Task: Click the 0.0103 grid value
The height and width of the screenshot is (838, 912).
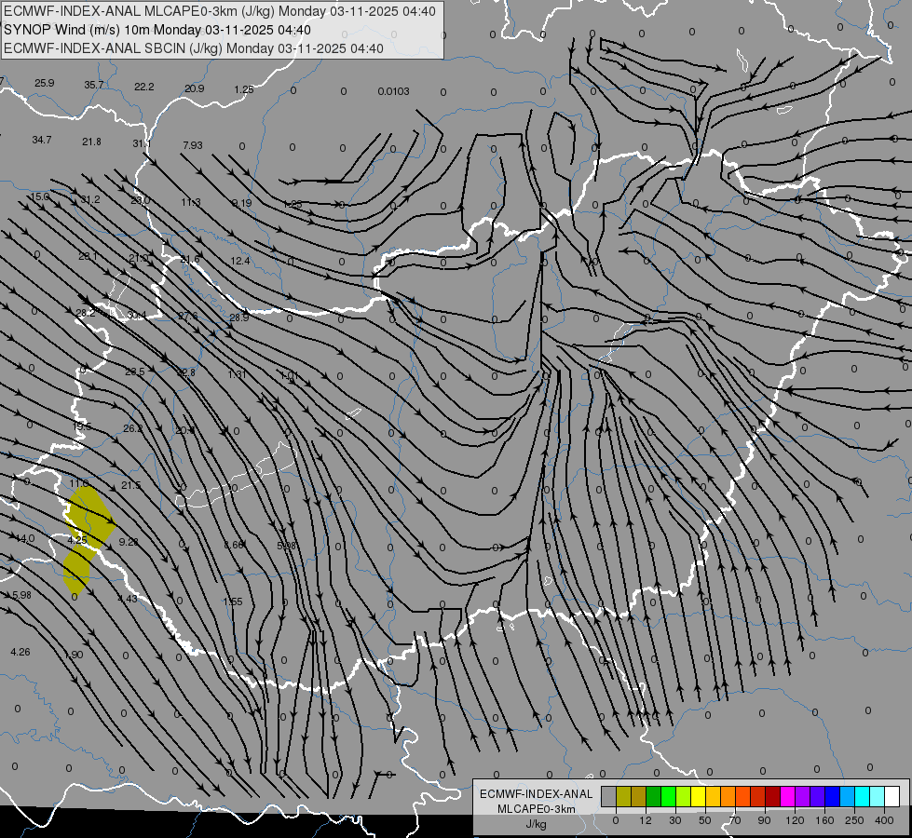Action: (x=393, y=91)
